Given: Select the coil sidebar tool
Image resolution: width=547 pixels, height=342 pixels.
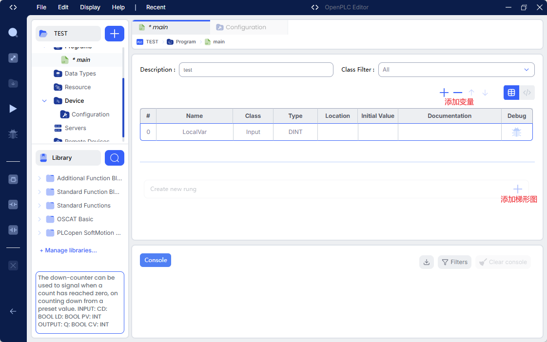Looking at the screenshot, I should click(13, 205).
